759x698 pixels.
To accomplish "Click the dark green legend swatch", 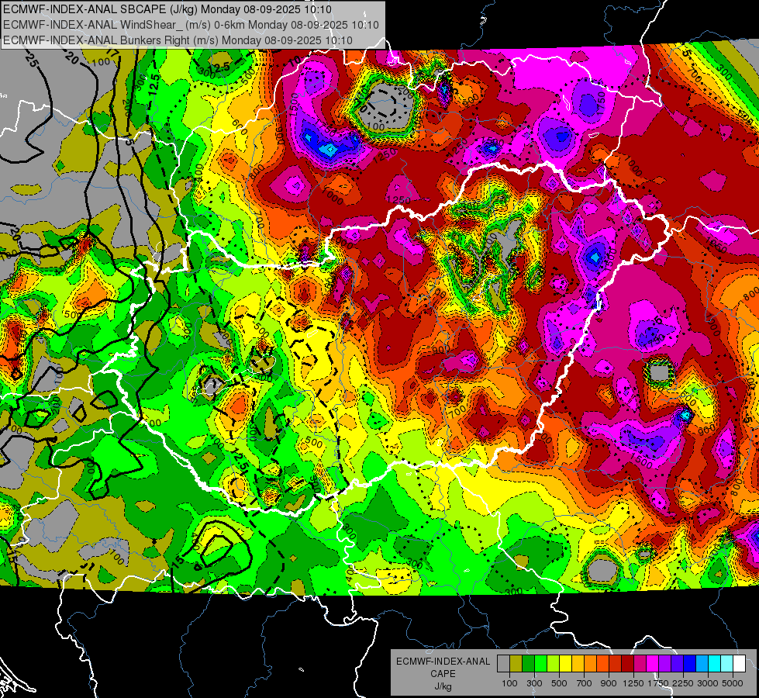I will (x=528, y=663).
